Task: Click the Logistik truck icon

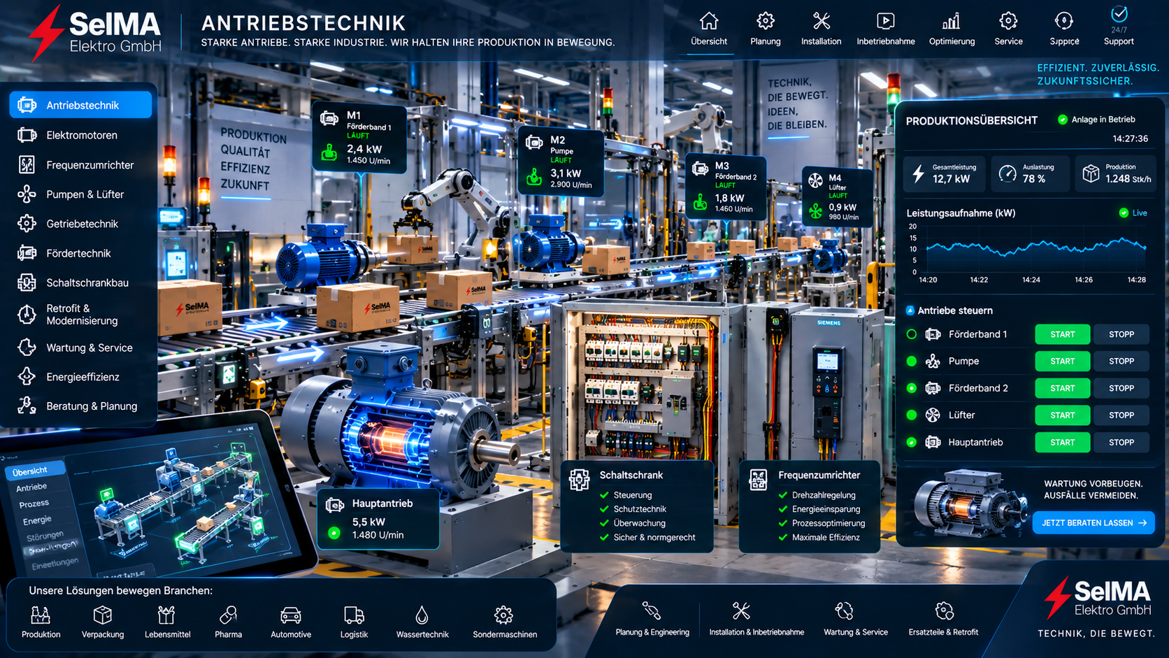Action: pos(354,615)
